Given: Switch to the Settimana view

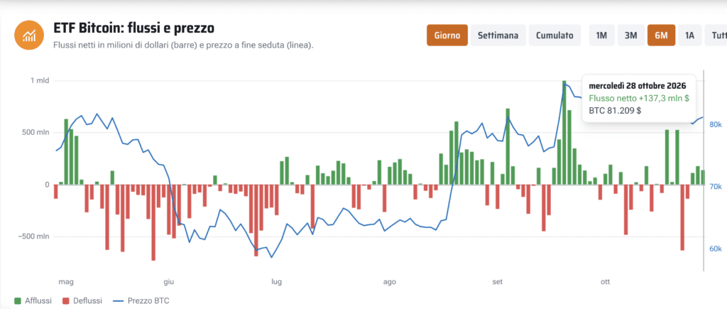Looking at the screenshot, I should pyautogui.click(x=498, y=36).
